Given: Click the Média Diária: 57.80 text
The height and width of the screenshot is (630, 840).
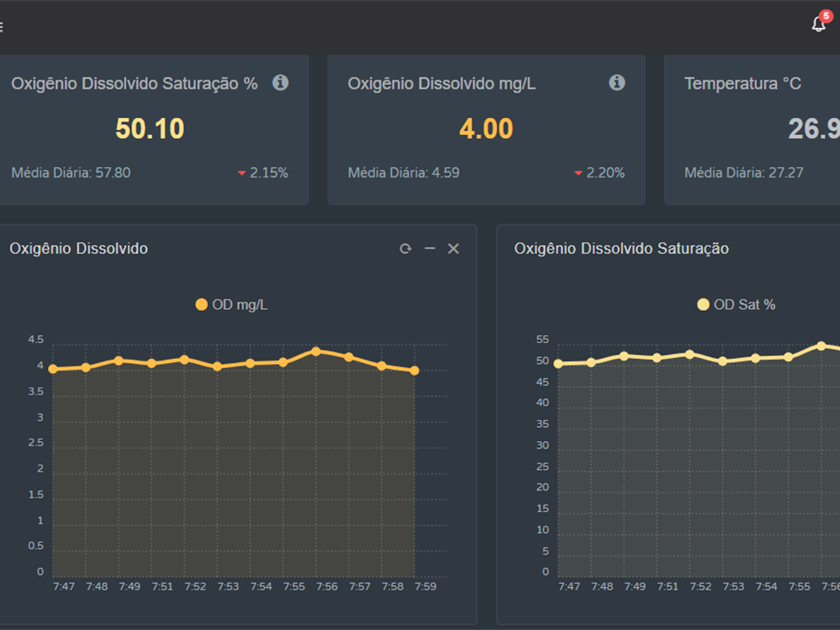Looking at the screenshot, I should [x=70, y=173].
